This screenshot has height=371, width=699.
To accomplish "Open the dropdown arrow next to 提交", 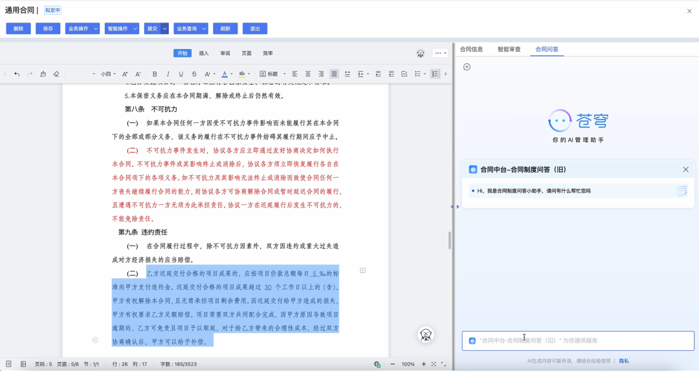I will [x=165, y=28].
